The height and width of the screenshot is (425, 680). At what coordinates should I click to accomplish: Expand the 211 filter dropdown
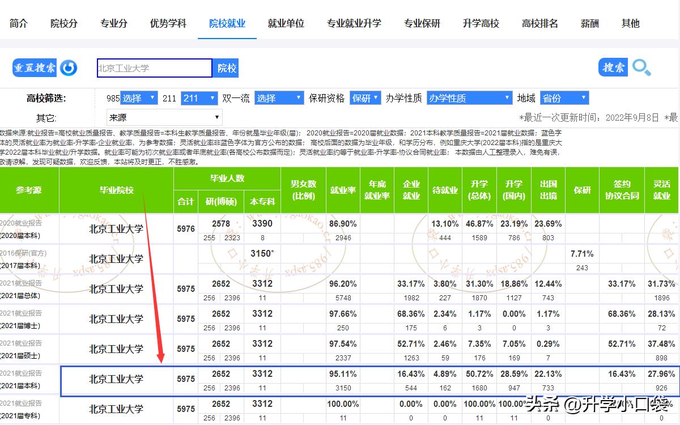[x=199, y=97]
